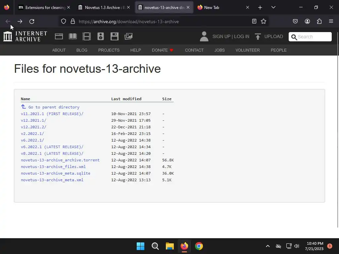Viewport: 339px width, 254px height.
Task: Download novetus-13-archive_archive.torrent
Action: click(60, 160)
